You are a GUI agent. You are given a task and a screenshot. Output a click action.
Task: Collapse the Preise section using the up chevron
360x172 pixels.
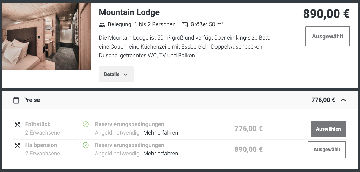click(343, 100)
